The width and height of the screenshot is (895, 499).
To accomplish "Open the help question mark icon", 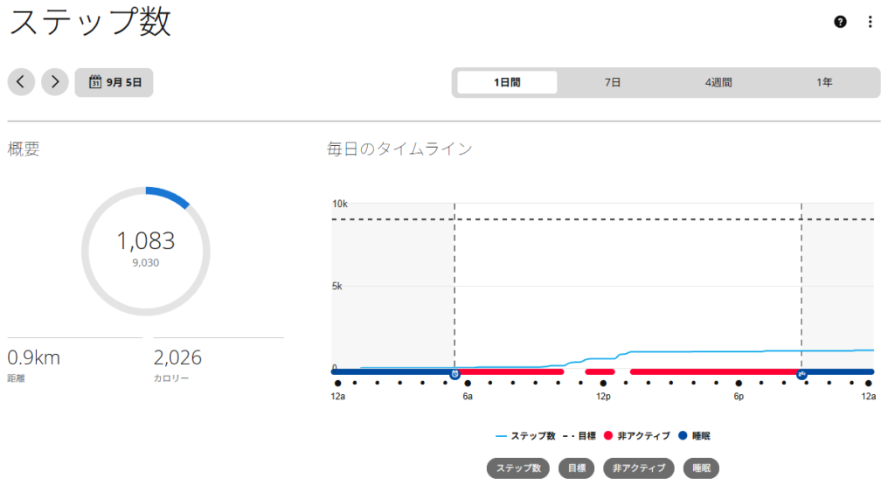I will point(840,22).
